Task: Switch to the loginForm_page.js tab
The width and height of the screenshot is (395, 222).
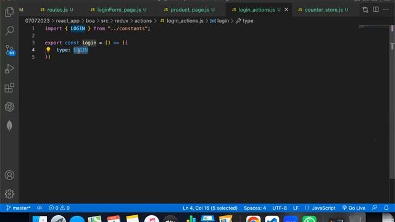Action: [118, 10]
